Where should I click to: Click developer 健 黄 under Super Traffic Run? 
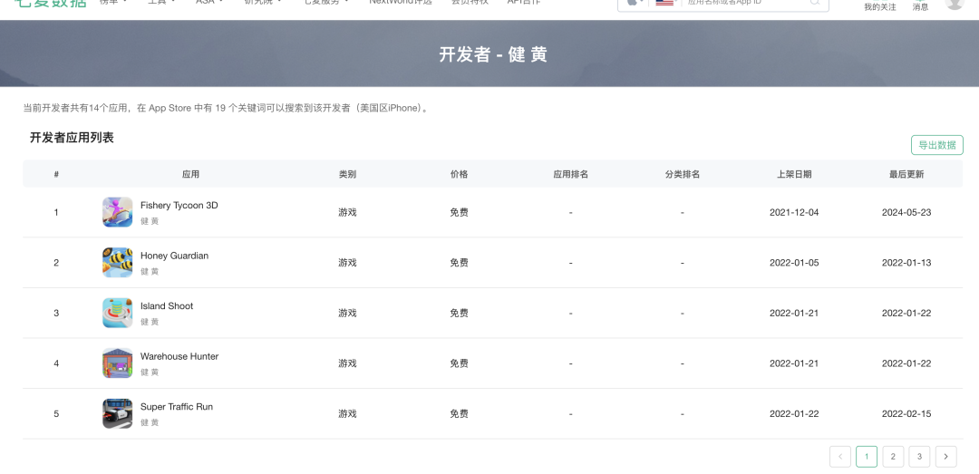(150, 422)
